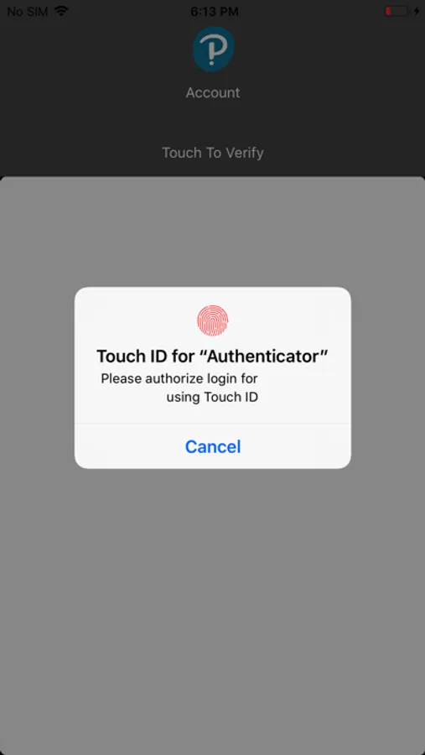425x755 pixels.
Task: Click the word "Authenticator" in the dialog title
Action: (263, 357)
